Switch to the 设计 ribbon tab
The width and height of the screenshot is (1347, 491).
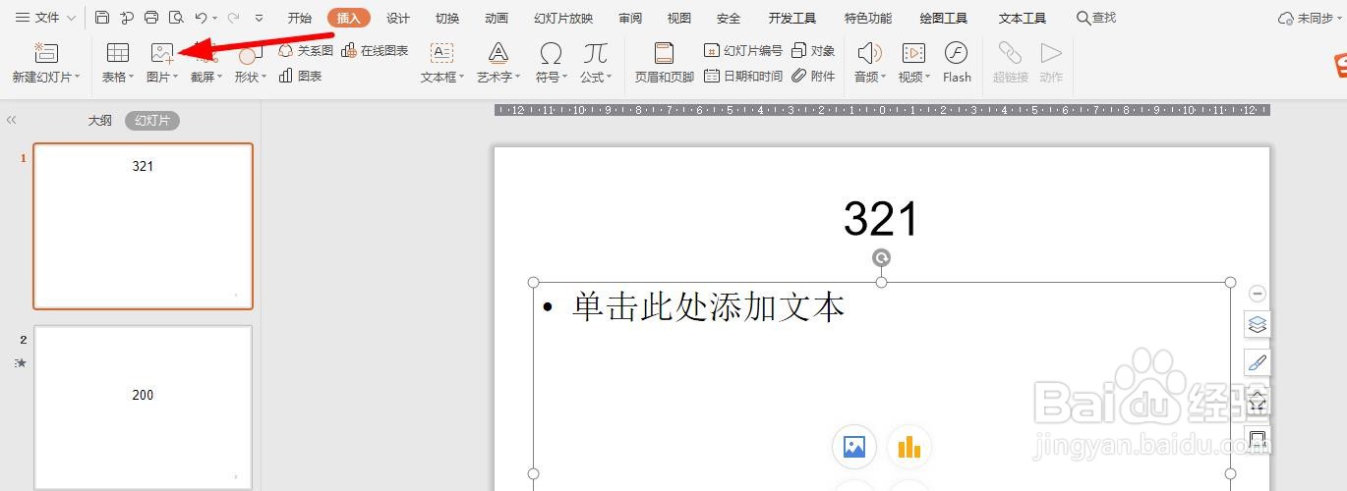click(398, 18)
